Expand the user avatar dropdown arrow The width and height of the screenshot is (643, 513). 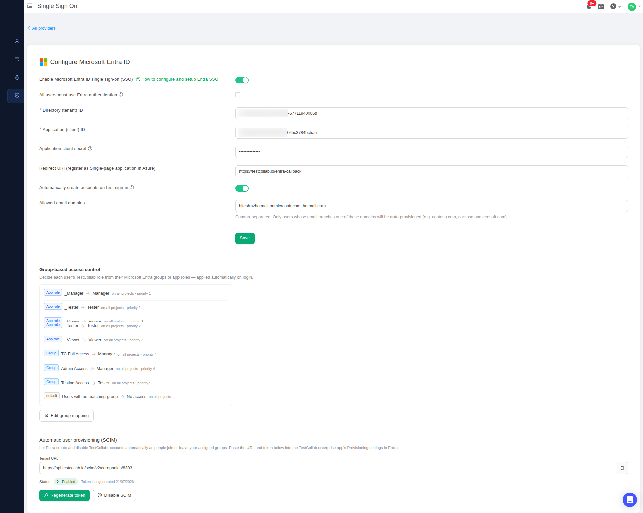tap(639, 7)
